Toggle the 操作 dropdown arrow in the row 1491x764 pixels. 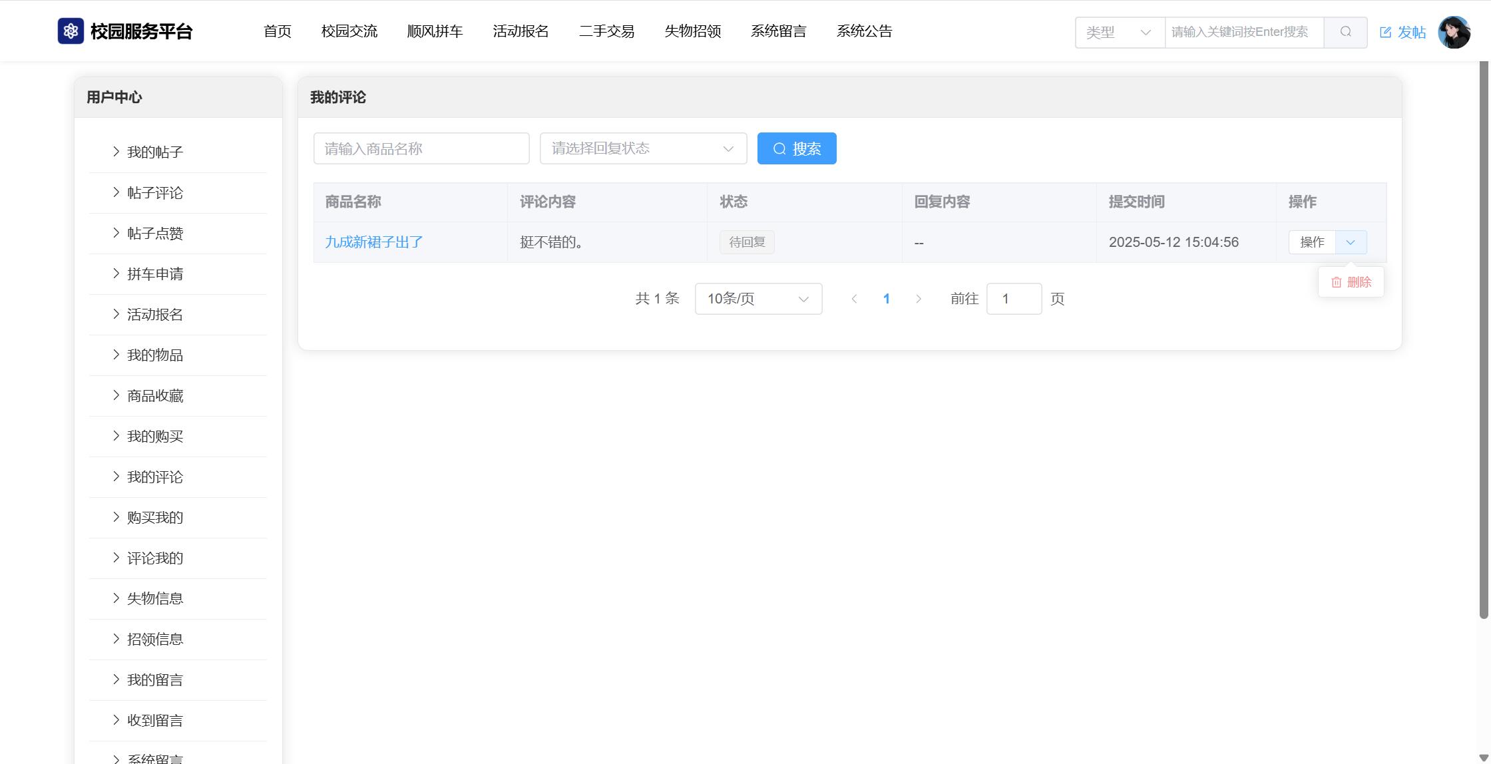1351,242
